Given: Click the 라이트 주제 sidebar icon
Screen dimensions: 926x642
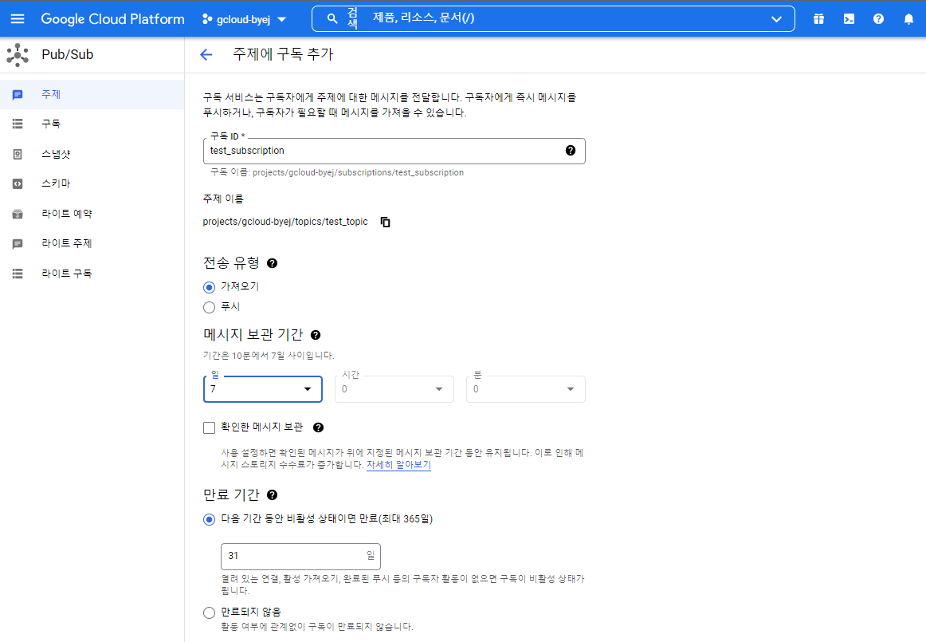Looking at the screenshot, I should [18, 243].
